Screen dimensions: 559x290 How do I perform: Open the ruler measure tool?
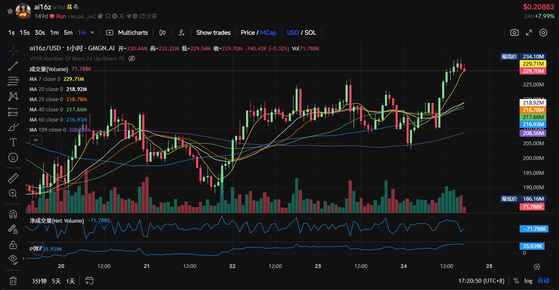point(13,178)
